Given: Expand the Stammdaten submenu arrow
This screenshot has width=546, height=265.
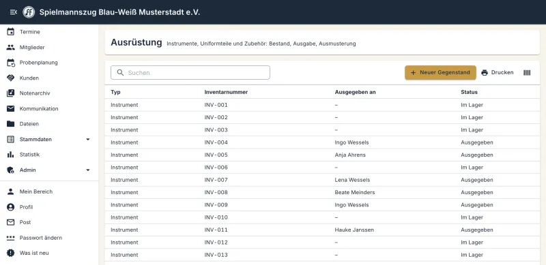Looking at the screenshot, I should click(88, 139).
